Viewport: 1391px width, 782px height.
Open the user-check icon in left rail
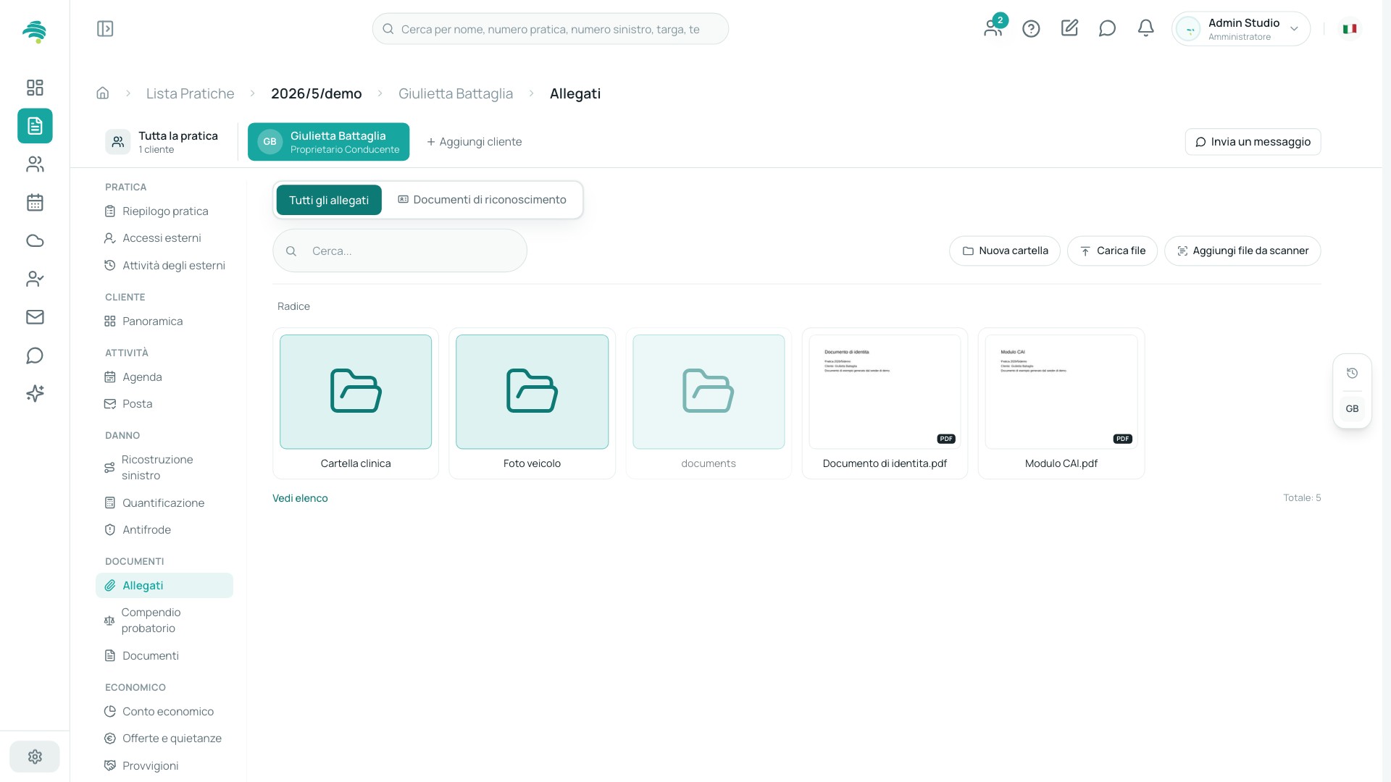[35, 279]
